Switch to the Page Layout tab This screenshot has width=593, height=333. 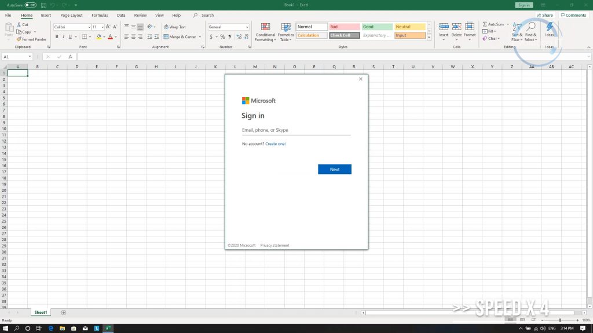tap(71, 16)
